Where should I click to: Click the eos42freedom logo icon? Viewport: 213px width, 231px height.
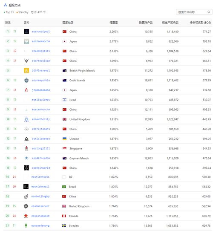[x=26, y=158]
